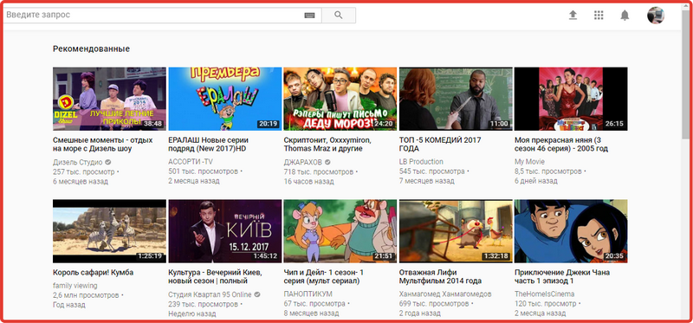693x323 pixels.
Task: Open the zebra Кумба thumbnail
Action: tap(110, 231)
